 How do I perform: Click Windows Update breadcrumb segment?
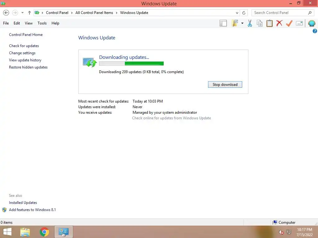click(134, 13)
